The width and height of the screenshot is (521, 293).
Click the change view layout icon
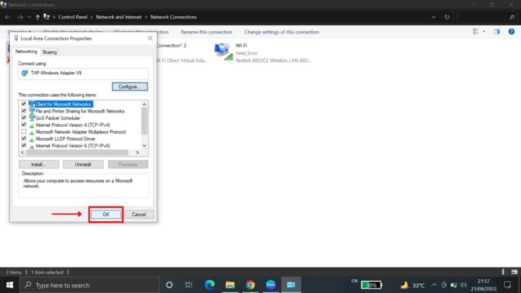476,32
